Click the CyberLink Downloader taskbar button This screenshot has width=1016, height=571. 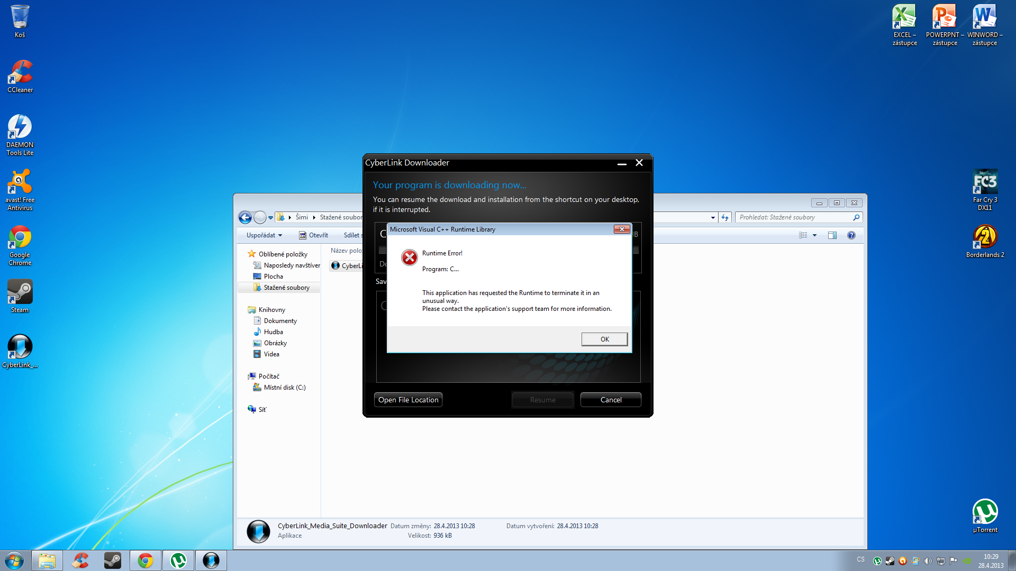(x=211, y=560)
